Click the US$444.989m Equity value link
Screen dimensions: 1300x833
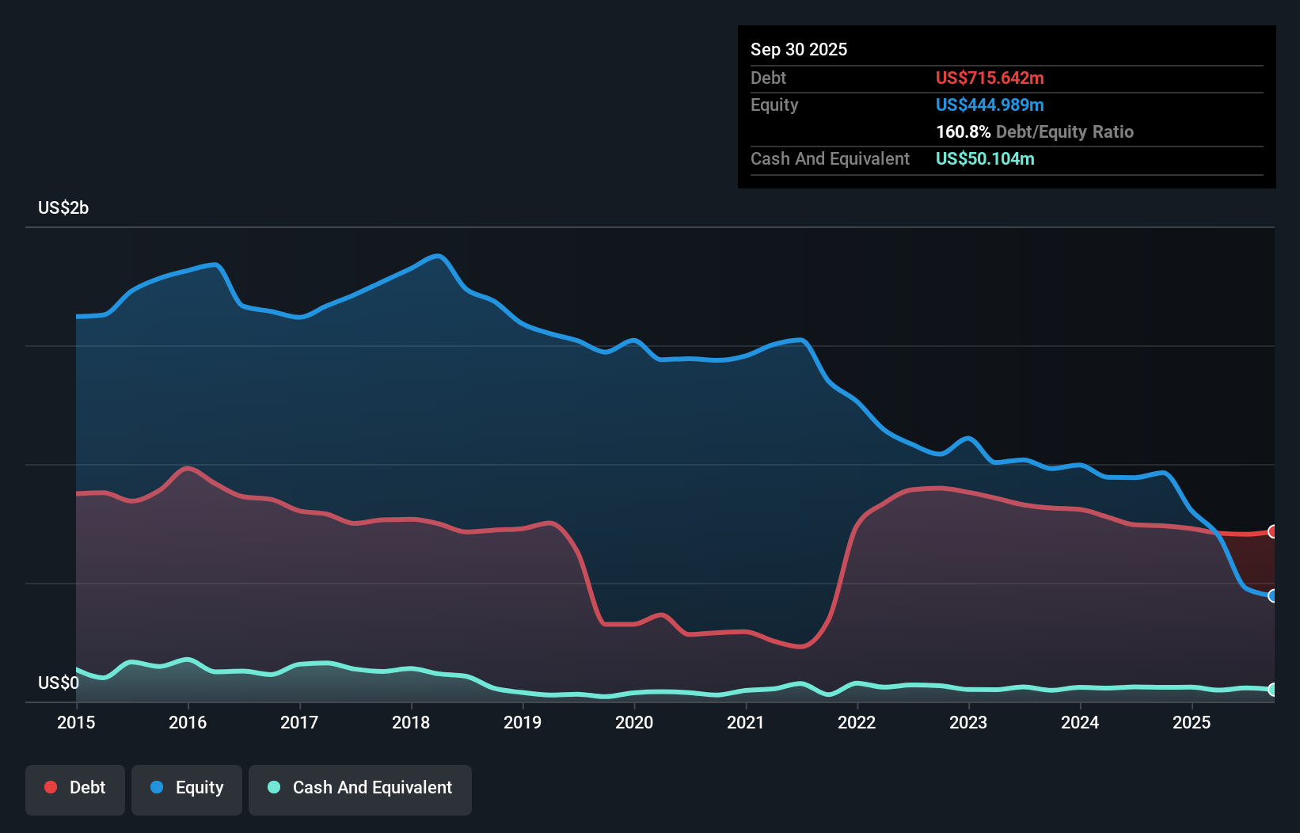click(x=990, y=105)
